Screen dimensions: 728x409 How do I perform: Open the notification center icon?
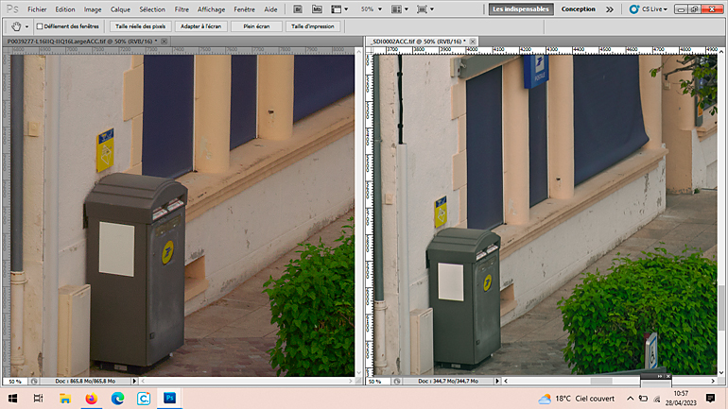pyautogui.click(x=710, y=399)
